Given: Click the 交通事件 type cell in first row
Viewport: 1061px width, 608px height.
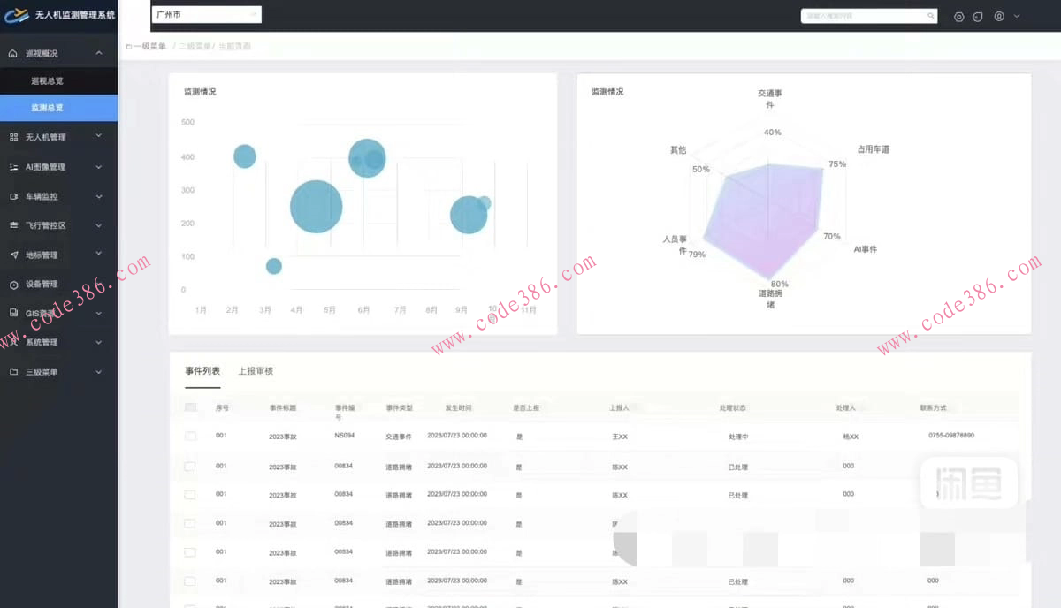Looking at the screenshot, I should click(x=399, y=437).
